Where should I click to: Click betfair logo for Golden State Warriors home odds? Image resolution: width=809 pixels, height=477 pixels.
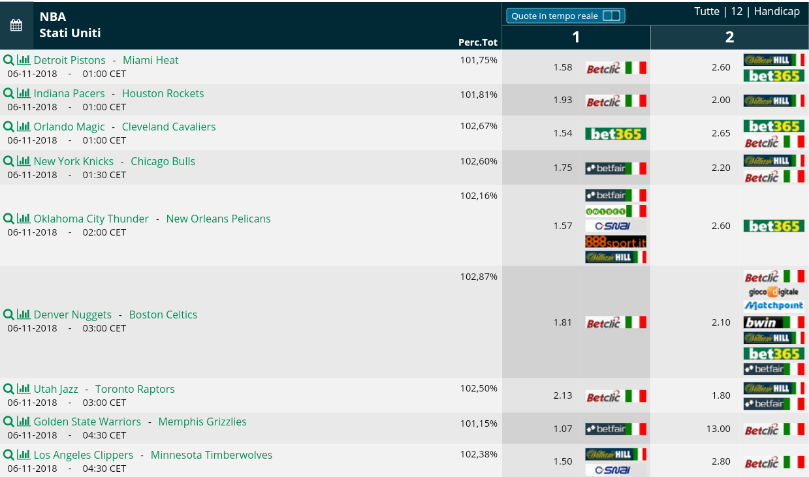616,429
